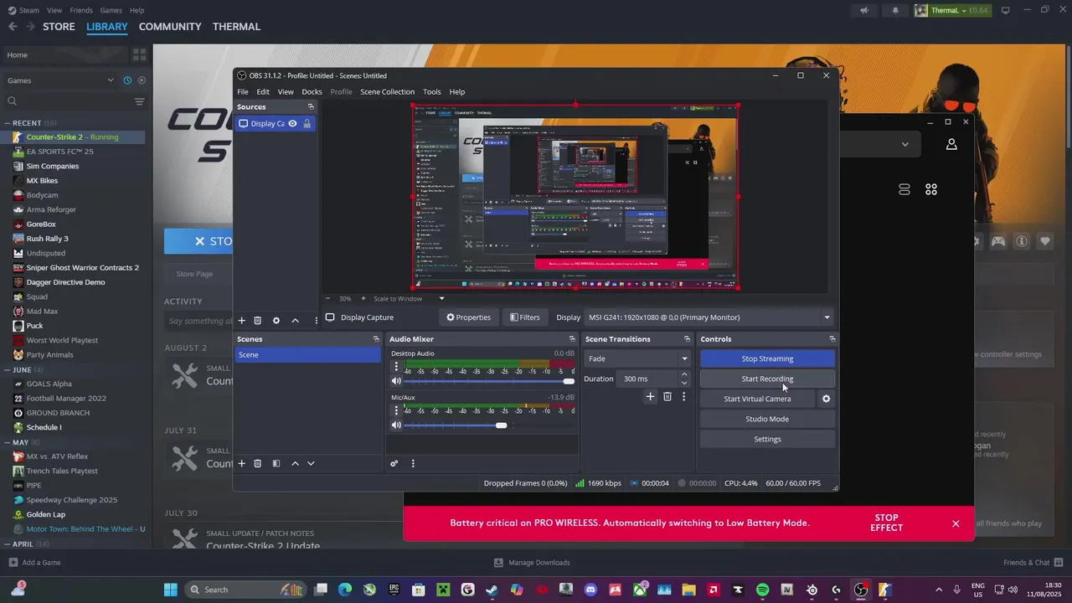Open Scene Collection menu
Viewport: 1072px width, 603px height.
pyautogui.click(x=387, y=91)
